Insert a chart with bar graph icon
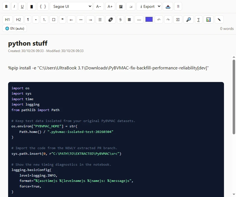Screen dimensions: 236x197 tap(208, 20)
